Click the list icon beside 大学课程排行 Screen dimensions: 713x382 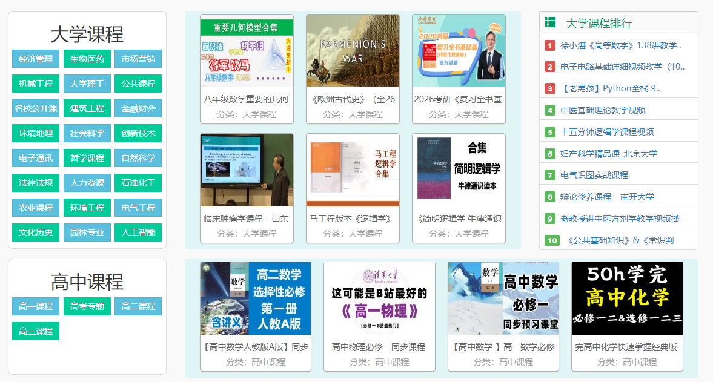[549, 22]
